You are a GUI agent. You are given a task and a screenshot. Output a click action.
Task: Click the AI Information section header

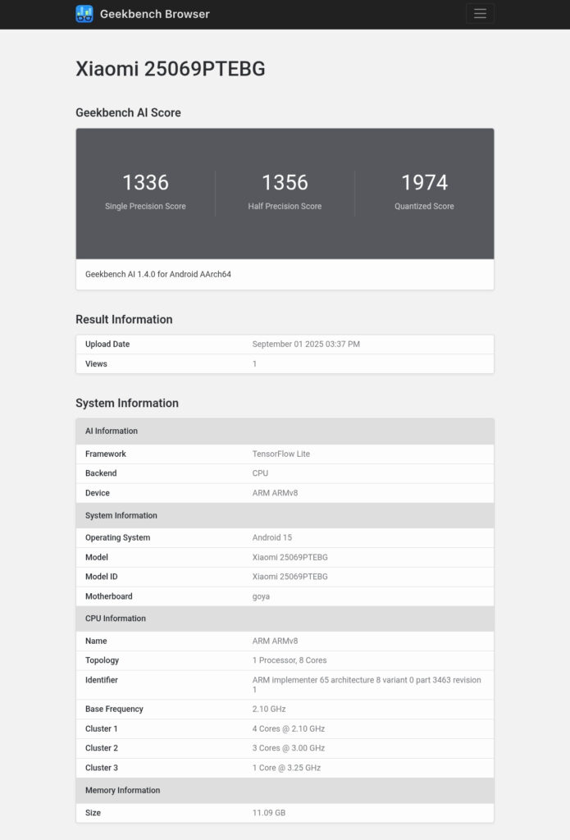point(111,431)
